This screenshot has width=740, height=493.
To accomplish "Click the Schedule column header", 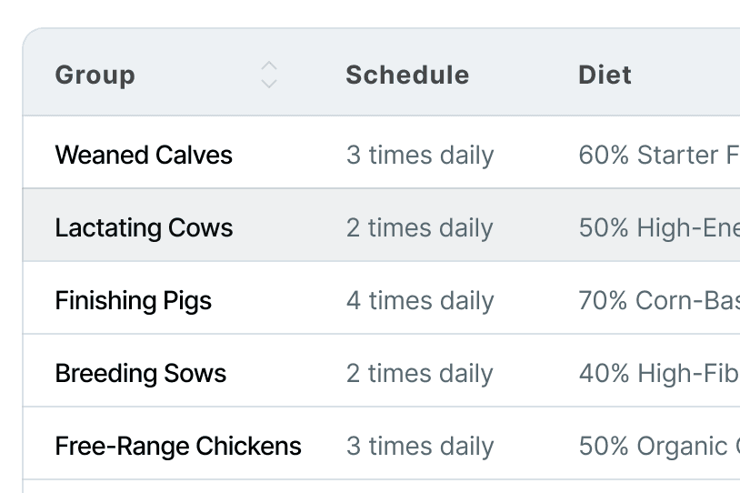I will (x=408, y=75).
